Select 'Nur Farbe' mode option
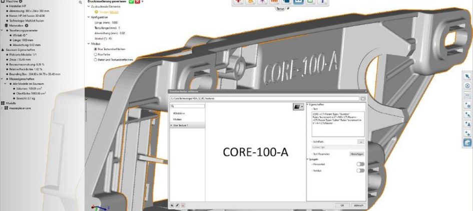Viewport: 473px width, 211px height. coord(96,54)
